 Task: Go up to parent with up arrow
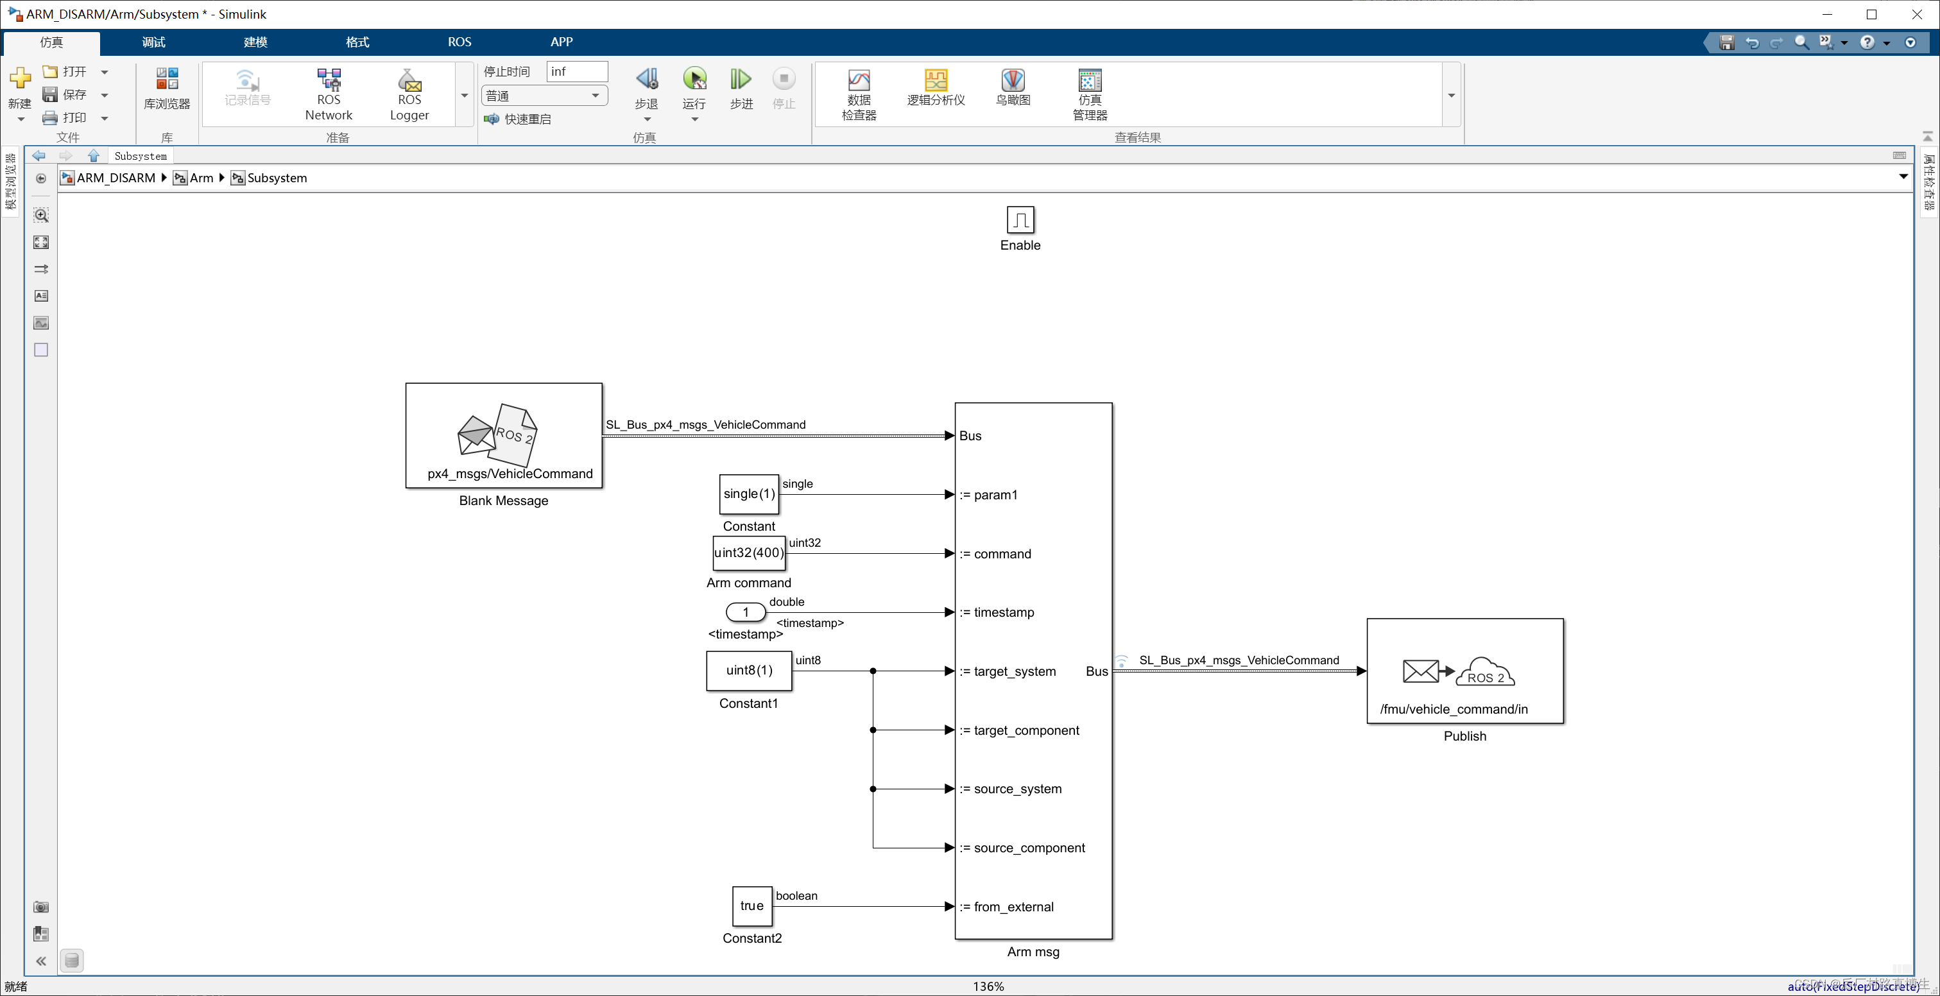94,156
